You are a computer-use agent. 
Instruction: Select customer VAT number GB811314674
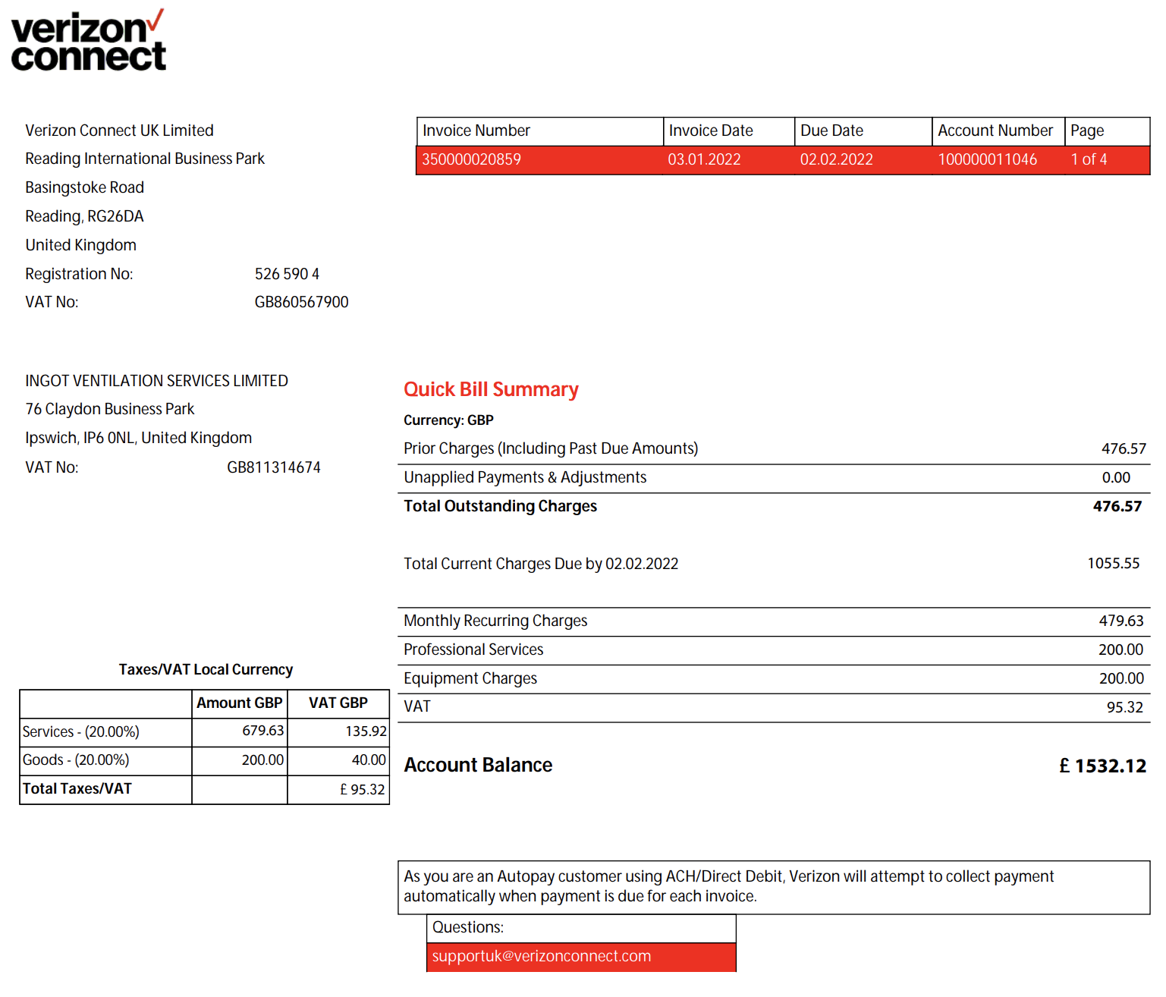pyautogui.click(x=273, y=467)
